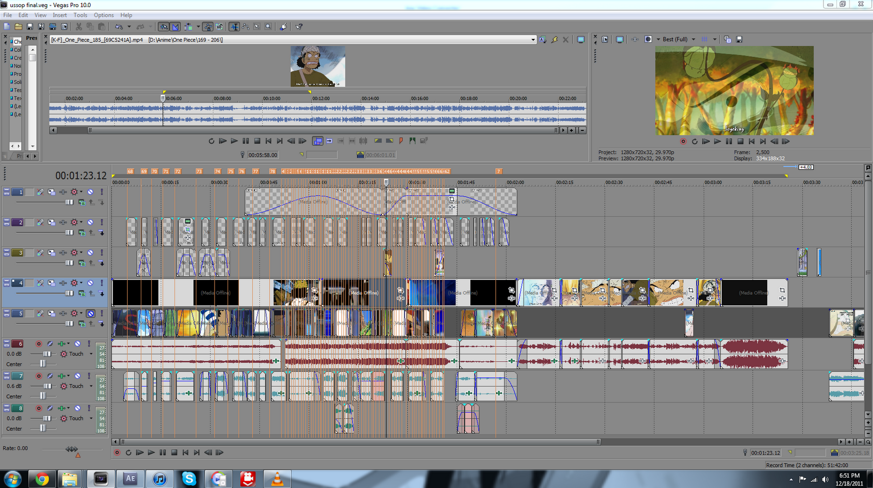Click the trimmer timecode field 00:05:58.00
Screen dimensions: 873x488
click(263, 155)
